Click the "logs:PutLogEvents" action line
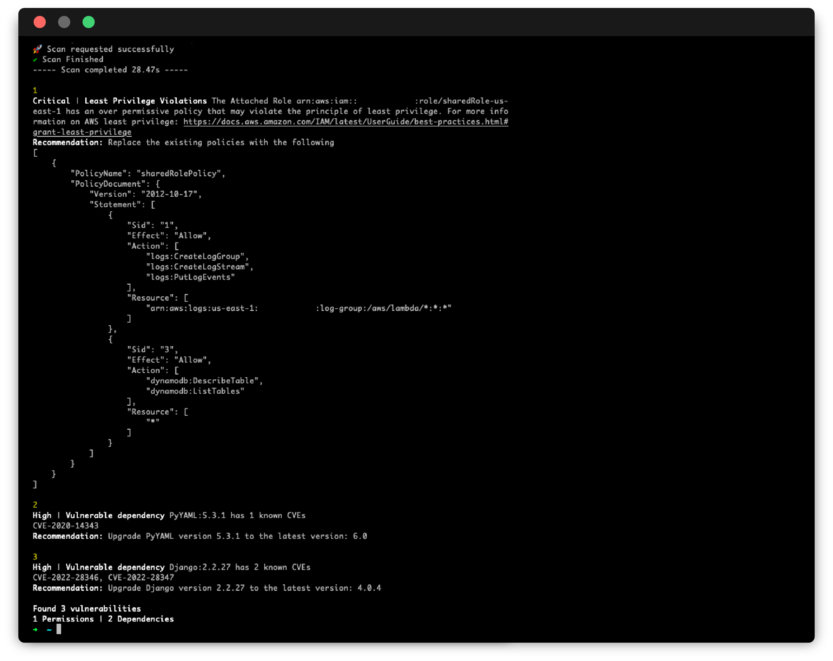Image resolution: width=833 pixels, height=661 pixels. coord(190,277)
